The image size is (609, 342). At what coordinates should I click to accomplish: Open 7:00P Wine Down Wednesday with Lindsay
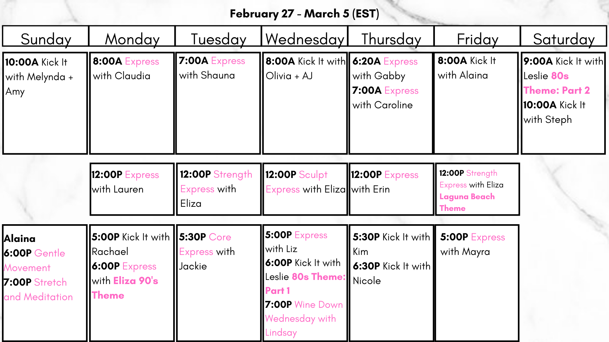[304, 318]
